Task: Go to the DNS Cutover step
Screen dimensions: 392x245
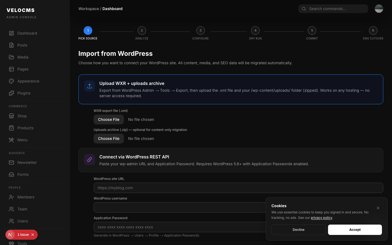Action: [373, 30]
